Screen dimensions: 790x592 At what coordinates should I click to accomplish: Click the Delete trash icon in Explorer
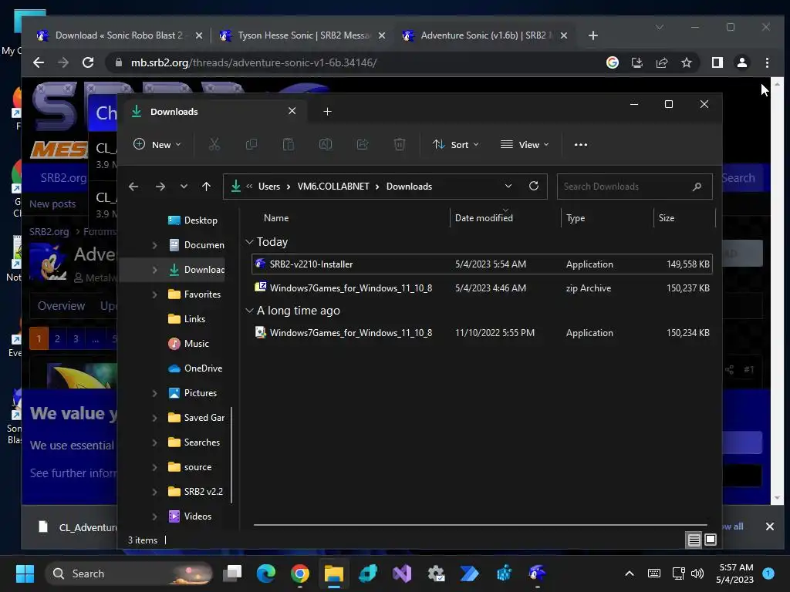pyautogui.click(x=399, y=144)
